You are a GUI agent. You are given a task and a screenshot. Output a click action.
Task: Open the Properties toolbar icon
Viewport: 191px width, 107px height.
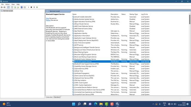pos(12,7)
